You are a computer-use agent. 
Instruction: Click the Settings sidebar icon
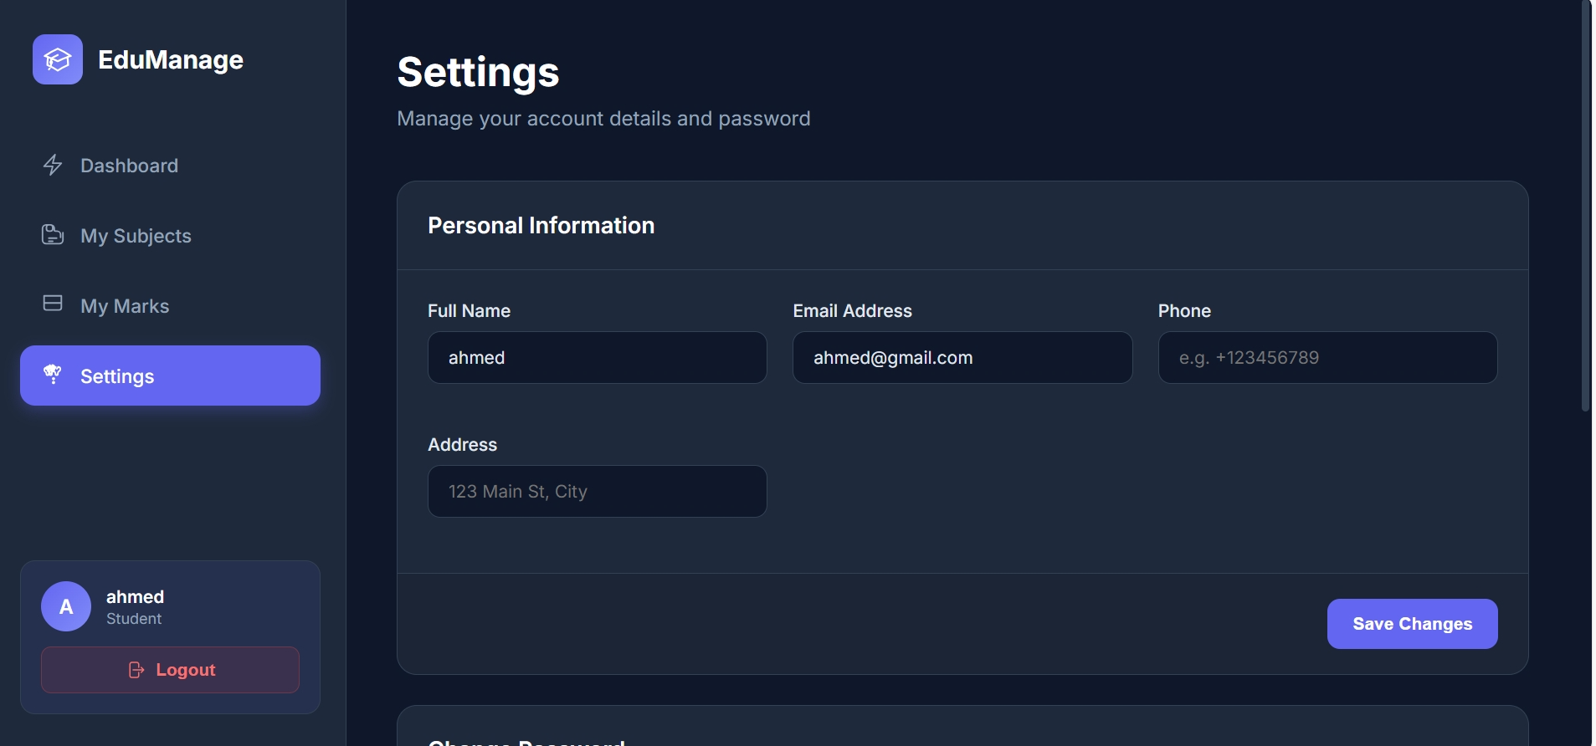[x=53, y=374]
